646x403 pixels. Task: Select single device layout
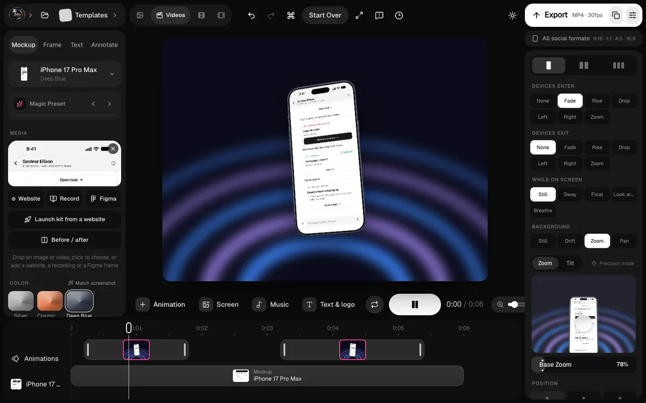549,66
